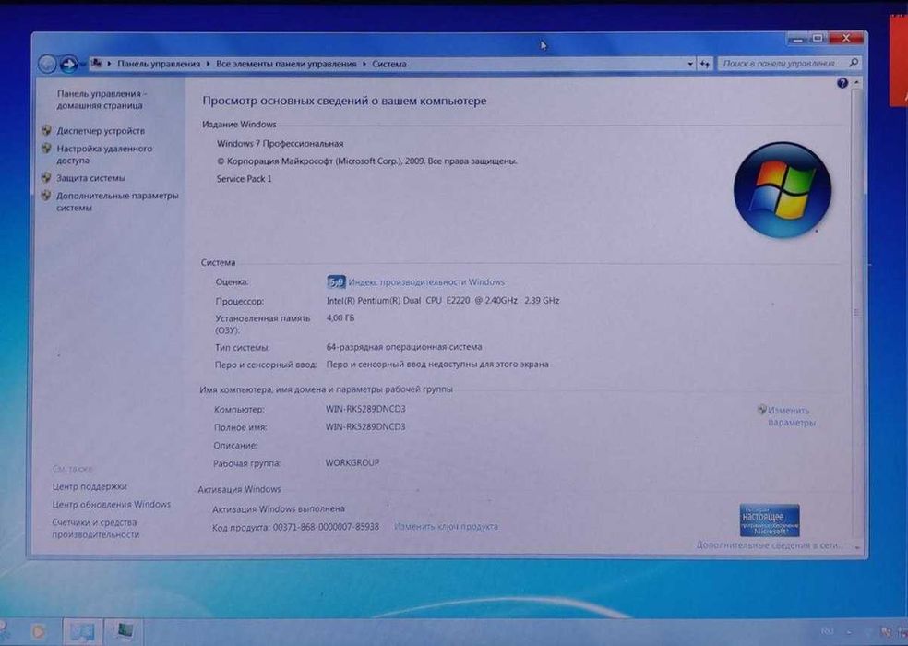Viewport: 908px width, 646px height.
Task: Click the shield icon beside 'Диспетчер устройств'
Action: [x=47, y=130]
